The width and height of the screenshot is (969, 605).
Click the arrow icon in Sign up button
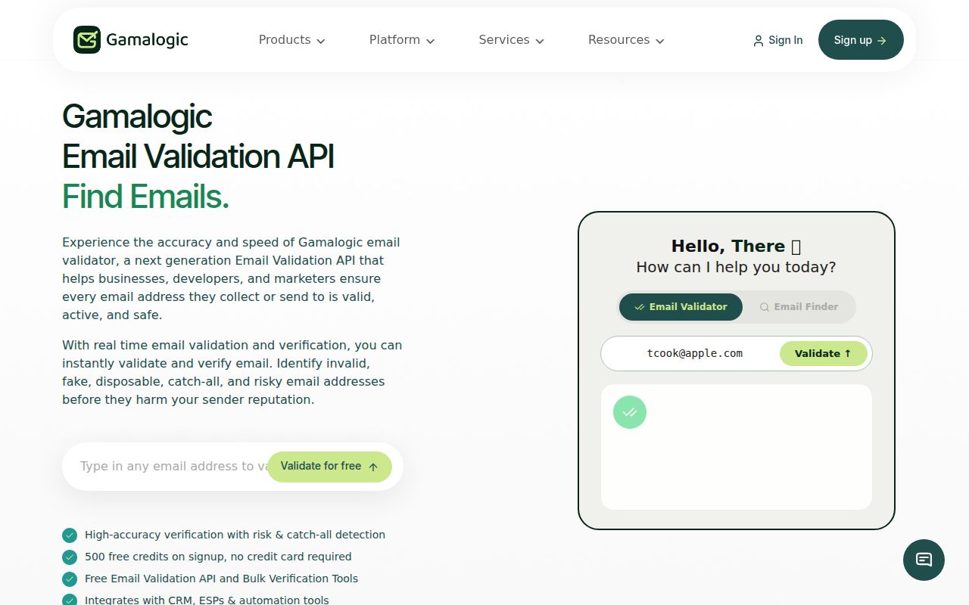882,41
